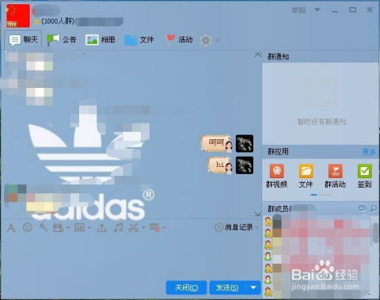
Task: Click the dark avatar beside hi message
Action: [x=245, y=165]
